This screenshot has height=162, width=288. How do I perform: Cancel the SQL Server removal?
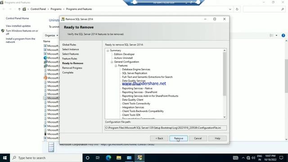198,138
